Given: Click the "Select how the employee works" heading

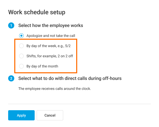Looking at the screenshot, I should pyautogui.click(x=50, y=25).
